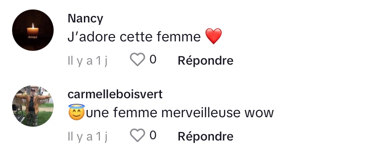Open Nancy's profile from her username

(85, 19)
